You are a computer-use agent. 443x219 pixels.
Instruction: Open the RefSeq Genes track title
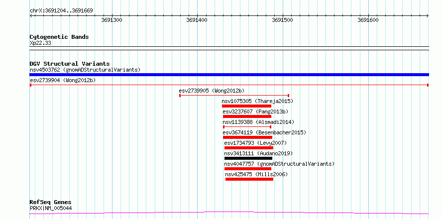[x=50, y=203]
